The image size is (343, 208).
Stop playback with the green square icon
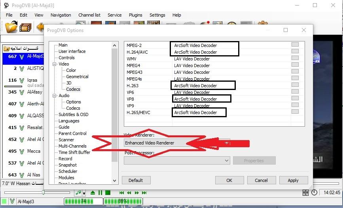(x=108, y=193)
